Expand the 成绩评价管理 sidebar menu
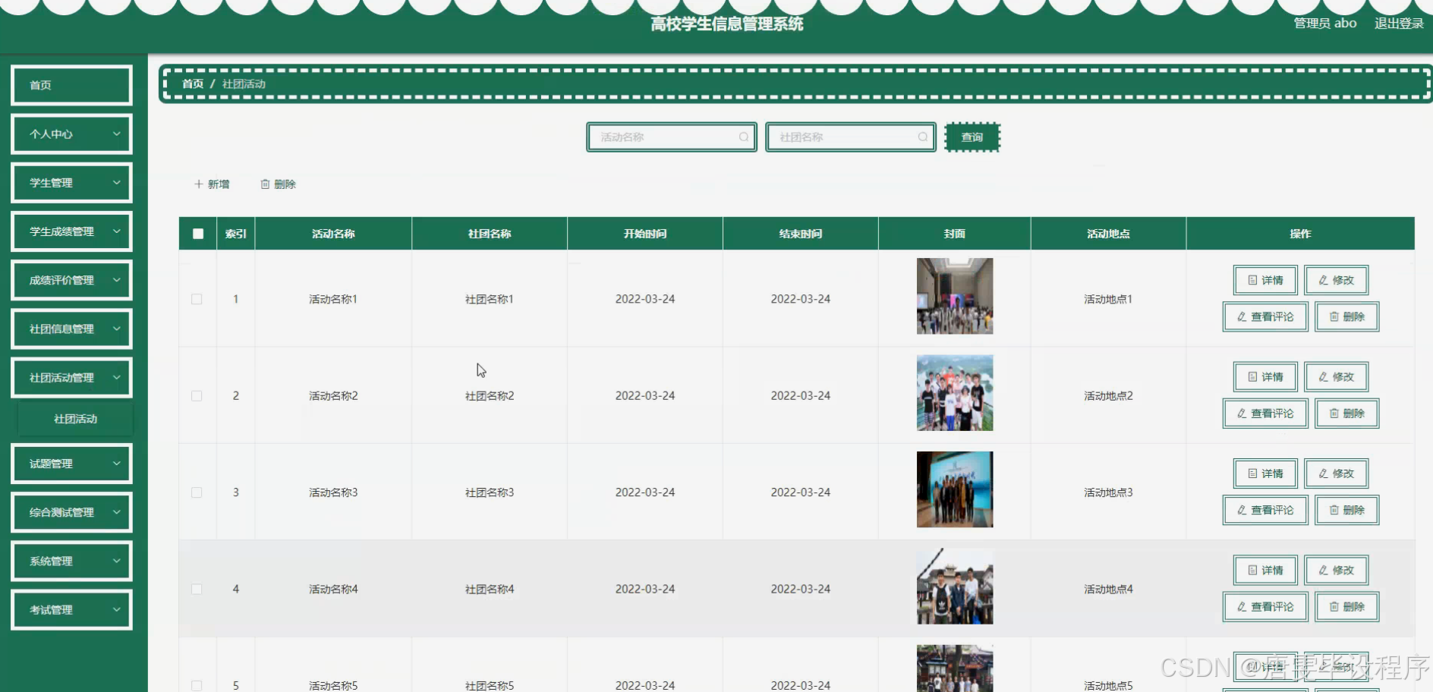The image size is (1433, 692). click(x=71, y=280)
